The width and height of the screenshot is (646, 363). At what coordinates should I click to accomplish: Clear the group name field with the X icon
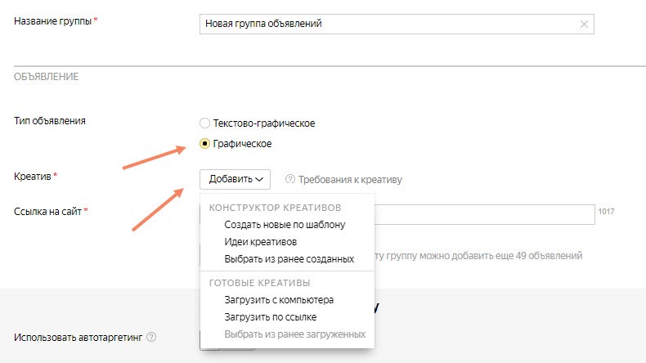584,25
